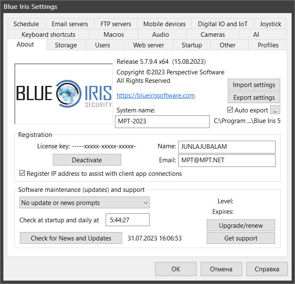
Task: Click the Upgrade/renew button
Action: 241,225
